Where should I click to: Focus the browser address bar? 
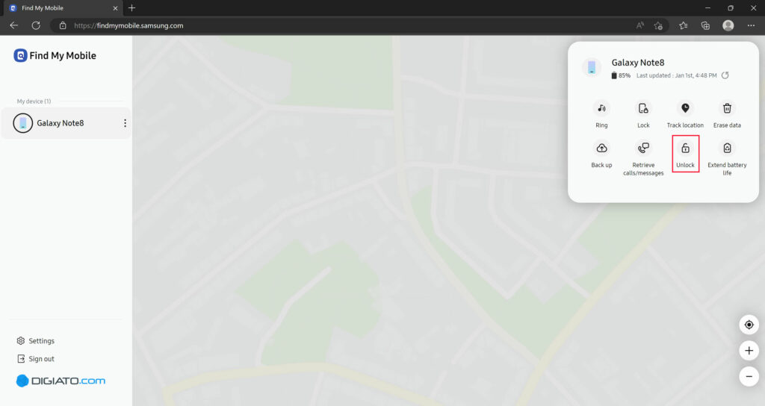pyautogui.click(x=341, y=25)
